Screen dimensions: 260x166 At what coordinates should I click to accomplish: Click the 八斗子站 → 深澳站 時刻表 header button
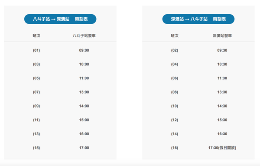[60, 19]
